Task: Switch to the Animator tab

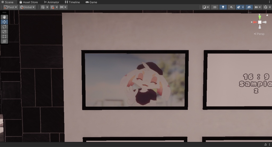Action: 52,2
